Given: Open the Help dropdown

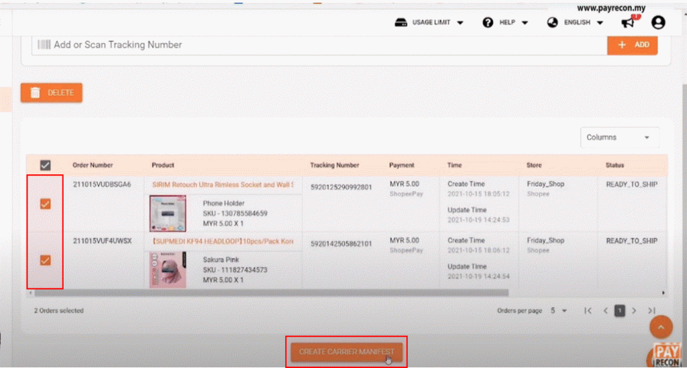Looking at the screenshot, I should 505,22.
